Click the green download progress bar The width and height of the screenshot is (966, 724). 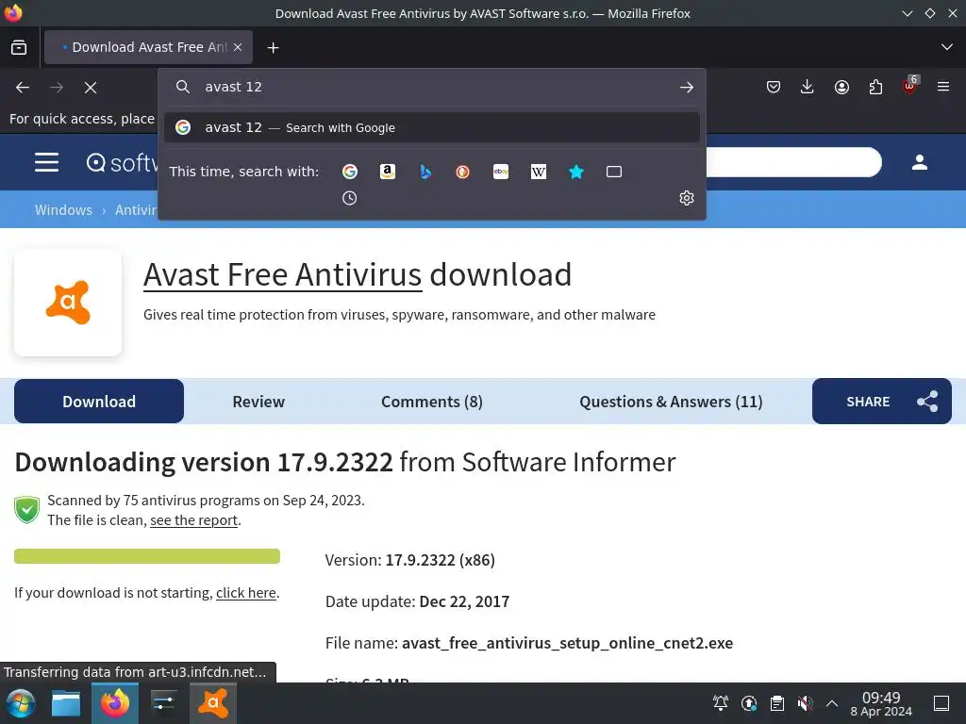click(147, 556)
